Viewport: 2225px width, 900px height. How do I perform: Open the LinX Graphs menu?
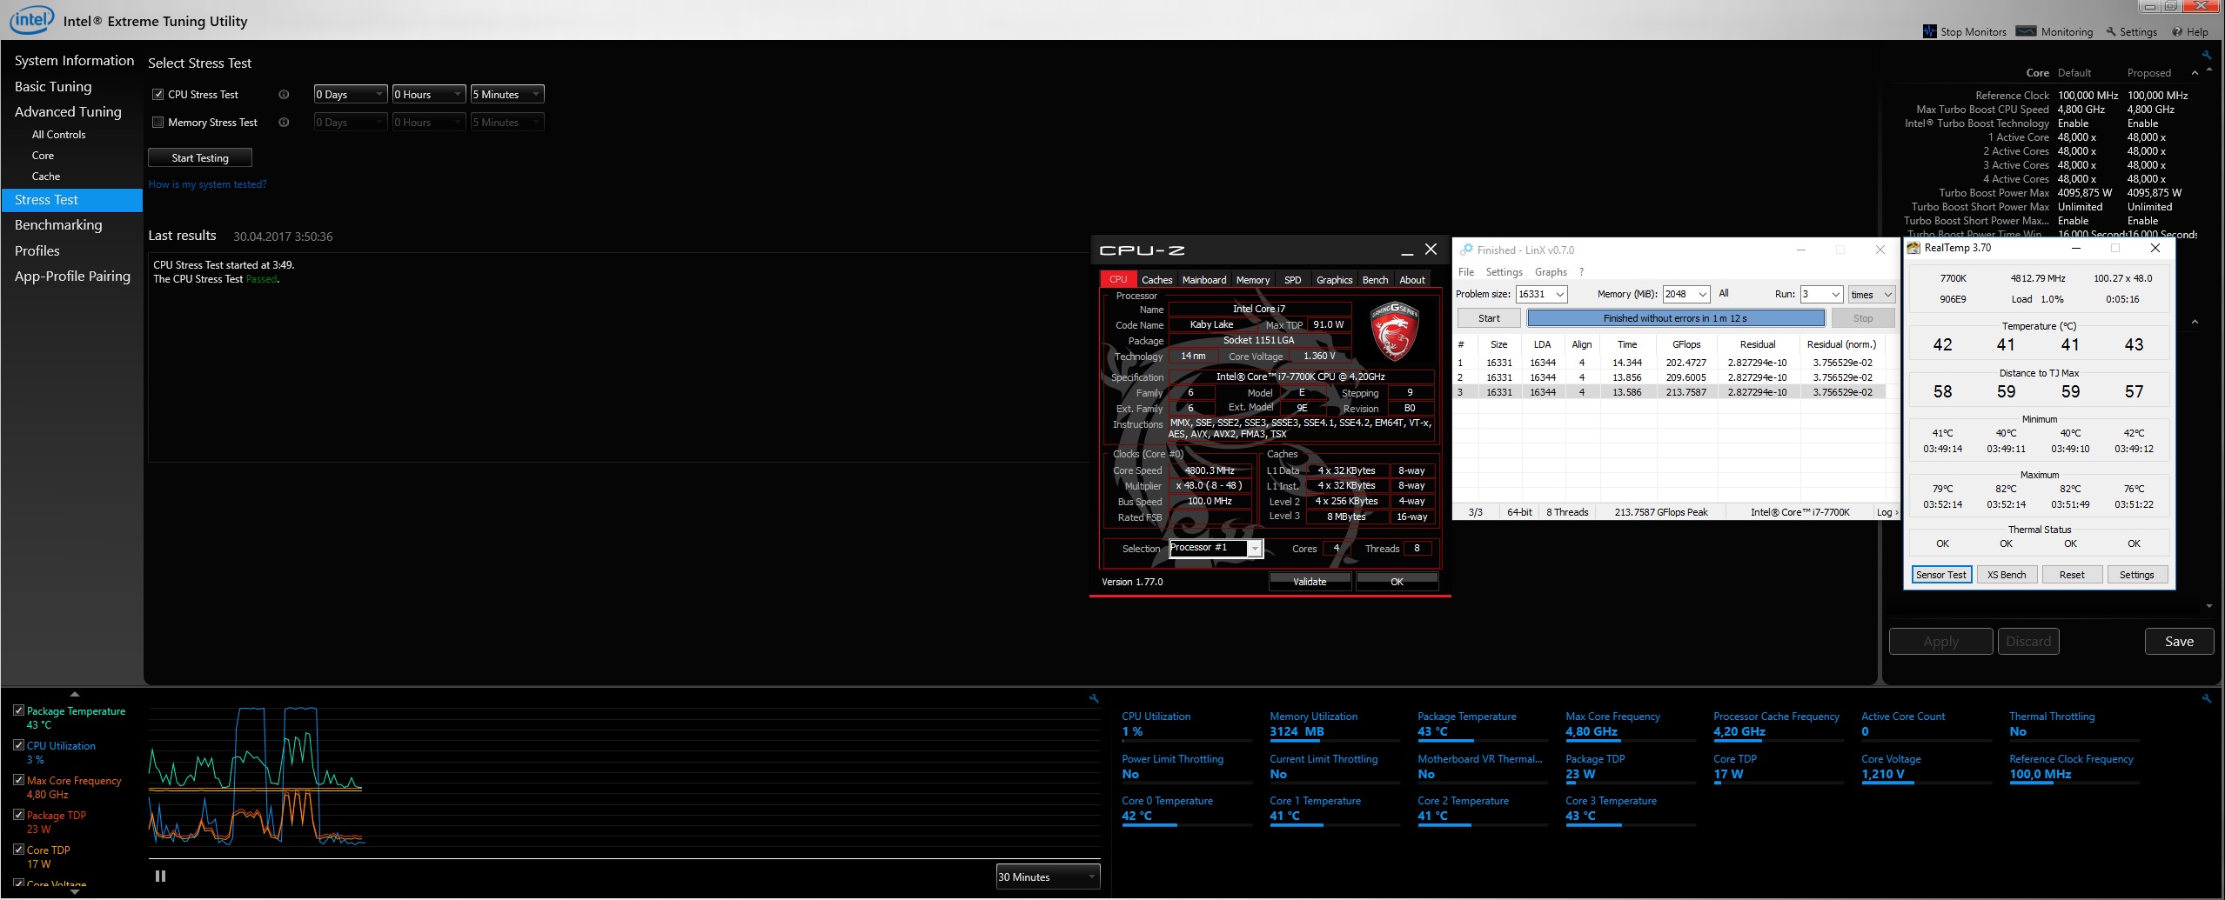pyautogui.click(x=1551, y=272)
